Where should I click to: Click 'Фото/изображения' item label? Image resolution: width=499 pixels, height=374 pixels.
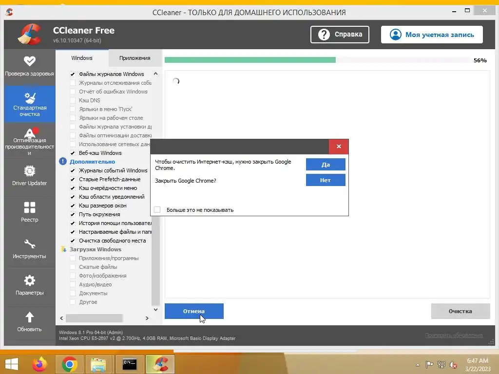click(x=103, y=276)
